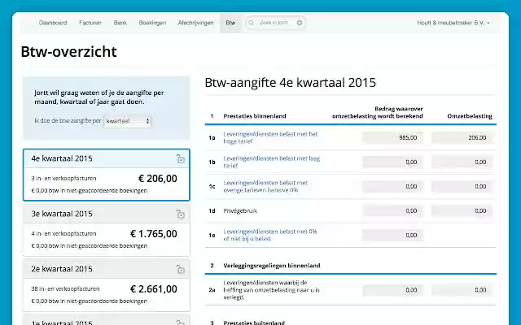This screenshot has width=521, height=325.
Task: Click the bedrag field in row 1c
Action: [x=392, y=186]
